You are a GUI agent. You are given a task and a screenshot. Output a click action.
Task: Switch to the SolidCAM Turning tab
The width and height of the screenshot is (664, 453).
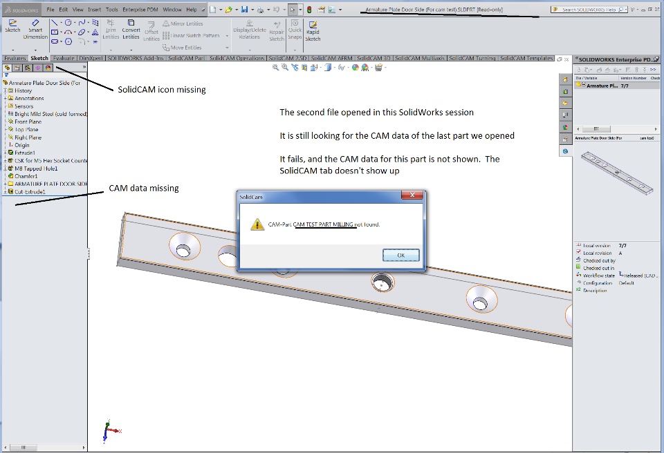pos(472,59)
